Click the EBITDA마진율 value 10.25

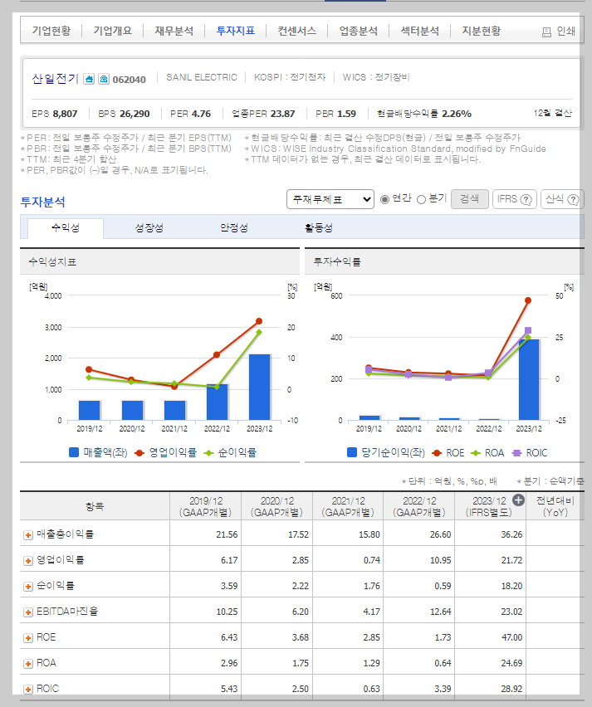(x=227, y=612)
